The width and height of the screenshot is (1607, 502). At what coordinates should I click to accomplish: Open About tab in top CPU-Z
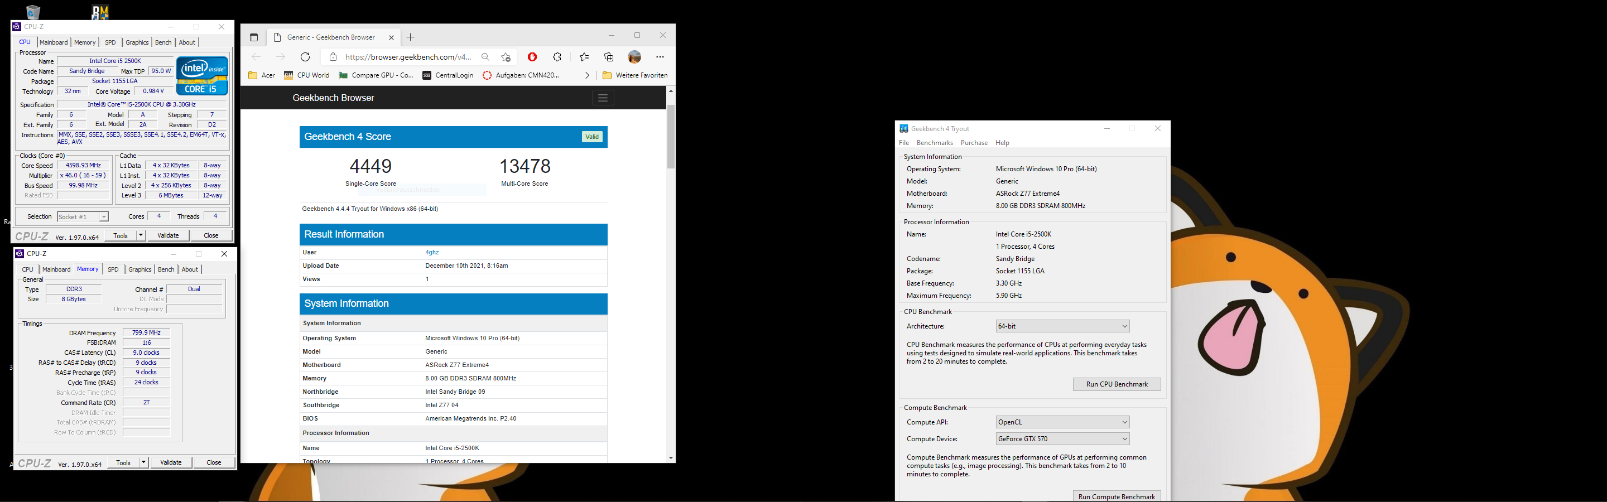[187, 42]
